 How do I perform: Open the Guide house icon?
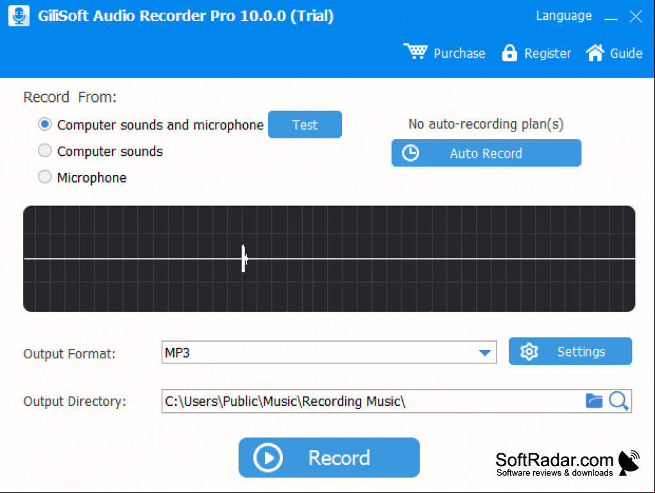[x=595, y=53]
